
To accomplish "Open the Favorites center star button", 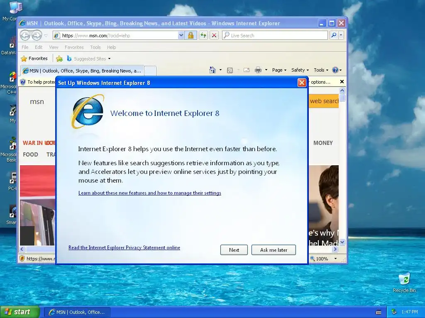I will coord(34,58).
